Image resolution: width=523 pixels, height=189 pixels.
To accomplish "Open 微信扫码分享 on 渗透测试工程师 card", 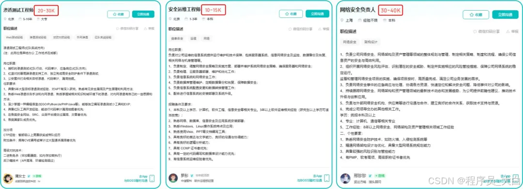I will (x=127, y=29).
